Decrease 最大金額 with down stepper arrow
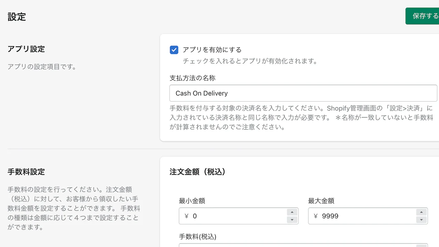 [421, 220]
